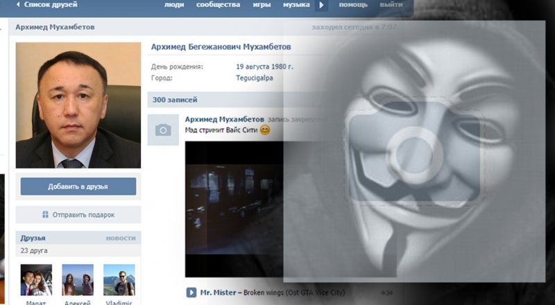The height and width of the screenshot is (305, 555).
Task: Click the Отправить подарок button
Action: pos(78,215)
